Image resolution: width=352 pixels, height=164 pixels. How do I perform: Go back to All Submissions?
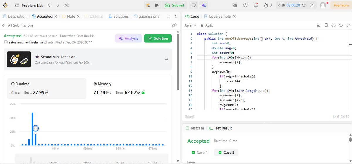[x=18, y=25]
